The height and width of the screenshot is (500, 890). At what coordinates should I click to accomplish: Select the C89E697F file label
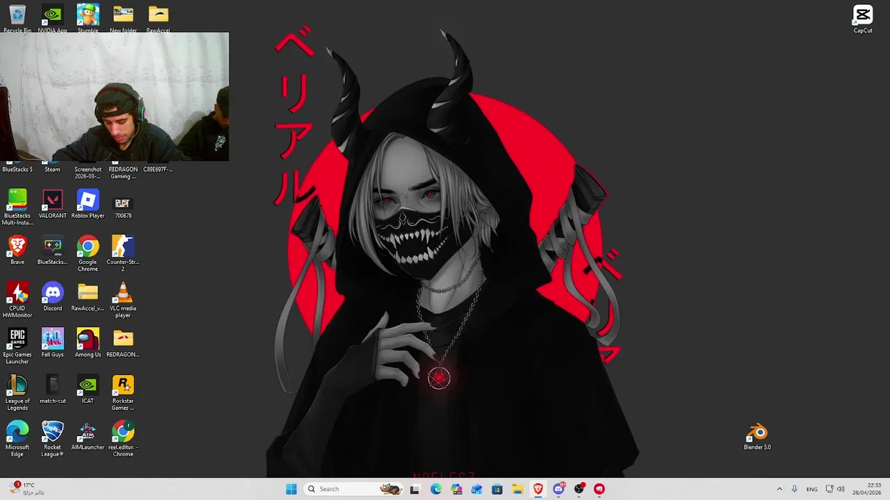tap(158, 169)
